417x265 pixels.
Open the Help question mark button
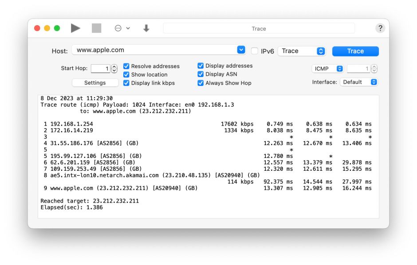380,28
